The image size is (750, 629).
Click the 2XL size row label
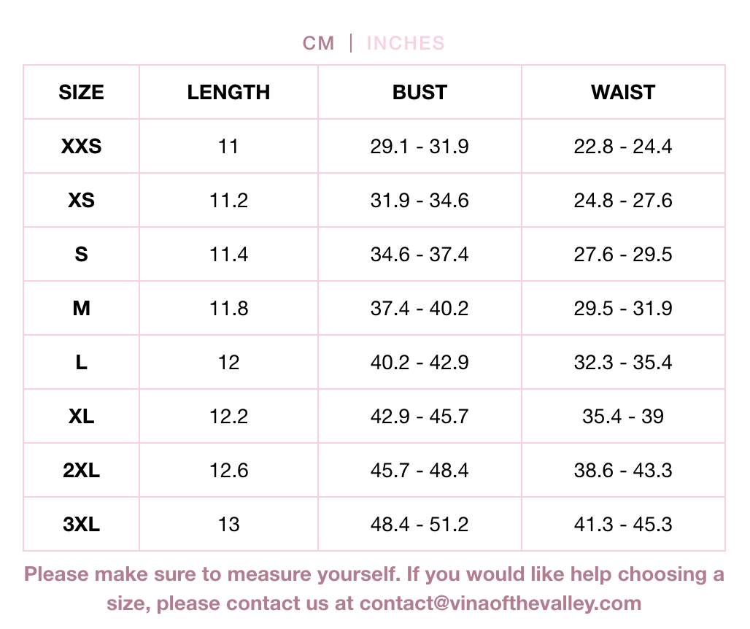[82, 471]
